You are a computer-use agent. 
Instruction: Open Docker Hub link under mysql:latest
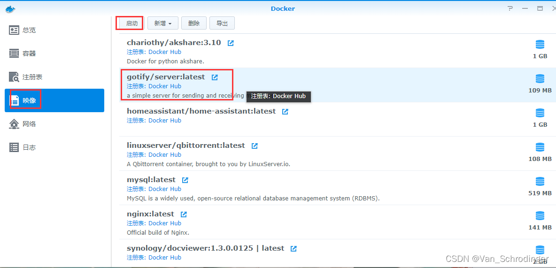click(x=165, y=189)
